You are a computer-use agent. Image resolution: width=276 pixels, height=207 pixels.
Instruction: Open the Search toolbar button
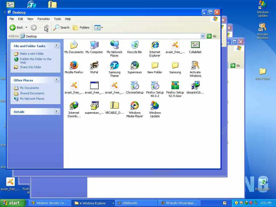[x=61, y=27]
